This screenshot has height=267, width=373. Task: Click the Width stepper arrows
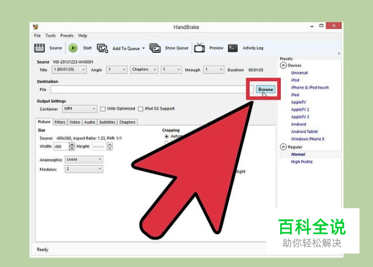[72, 146]
